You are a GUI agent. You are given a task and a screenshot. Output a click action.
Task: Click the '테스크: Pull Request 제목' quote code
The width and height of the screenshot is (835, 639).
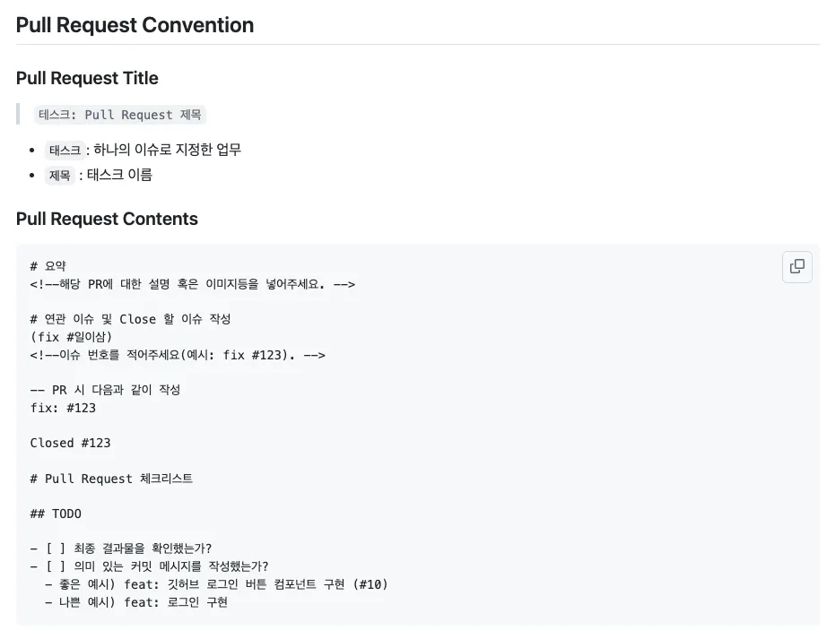pyautogui.click(x=120, y=115)
